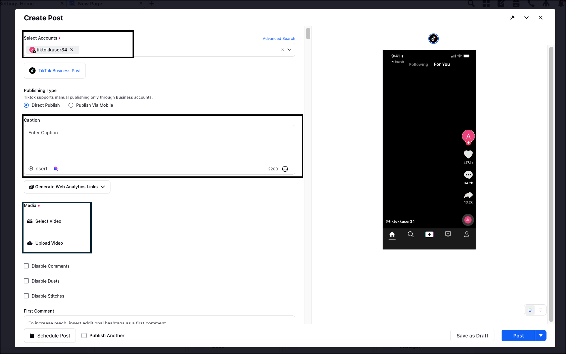Screen dimensions: 566x354
Task: Enable Disable Duets checkbox
Action: tap(26, 281)
